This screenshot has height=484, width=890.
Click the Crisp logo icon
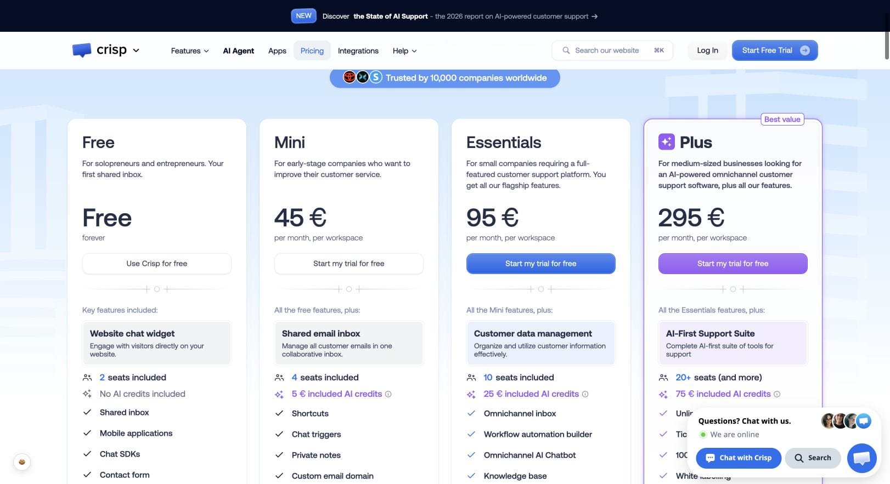[82, 50]
